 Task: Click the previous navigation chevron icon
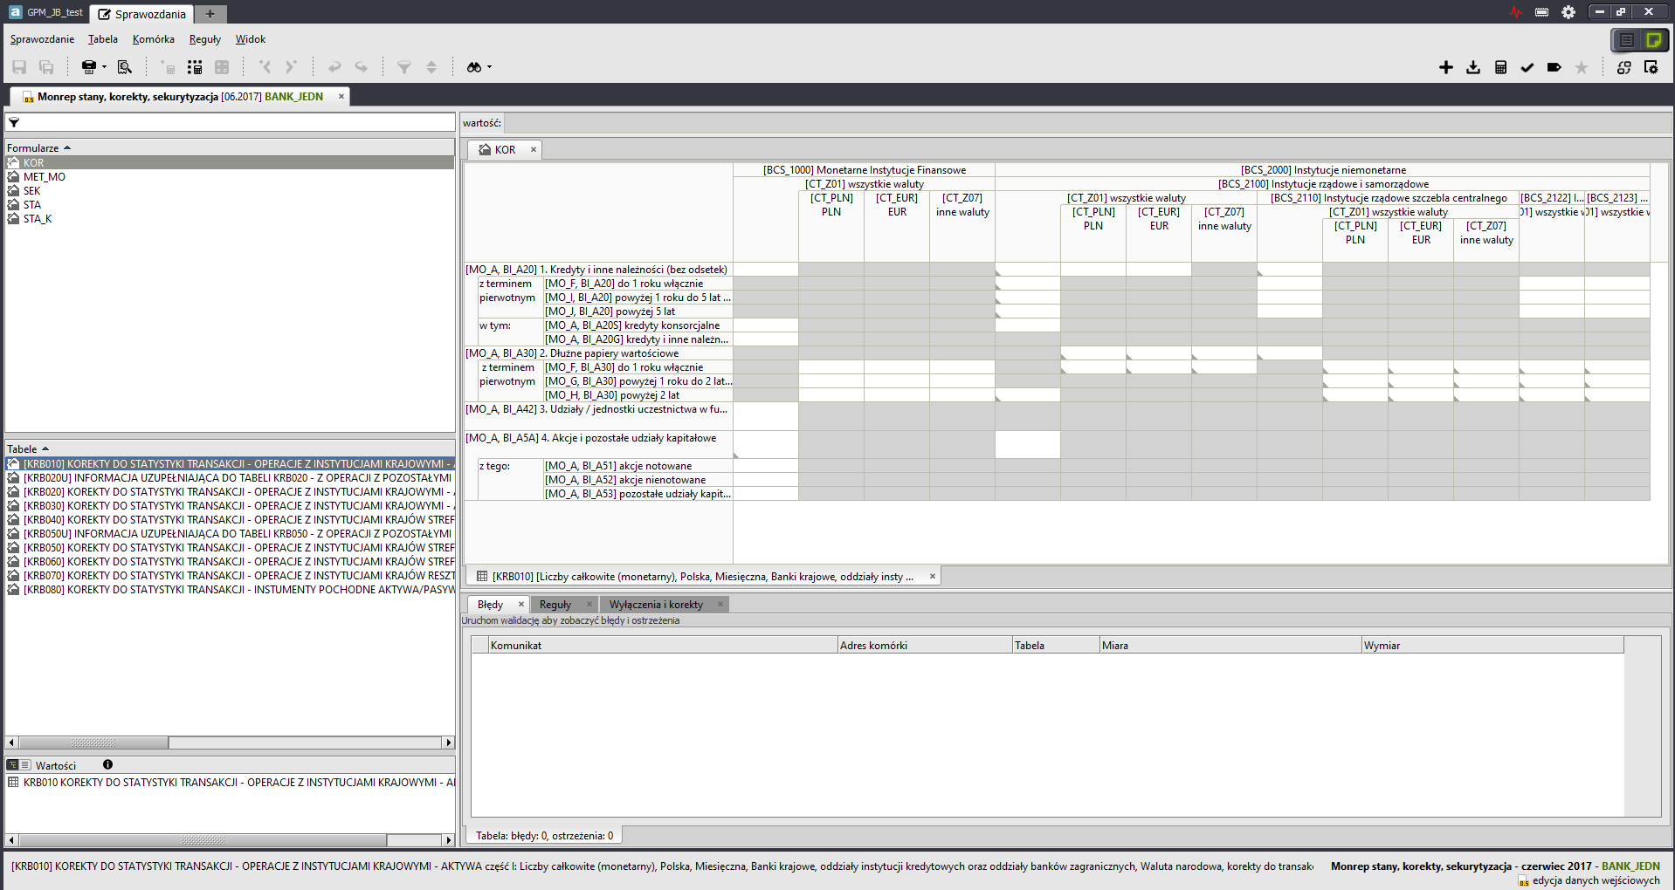click(x=265, y=67)
